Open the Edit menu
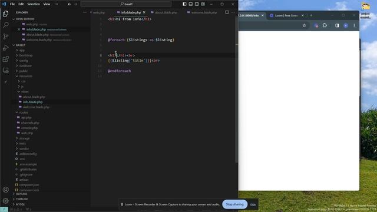This screenshot has width=377, height=212. pos(21,4)
